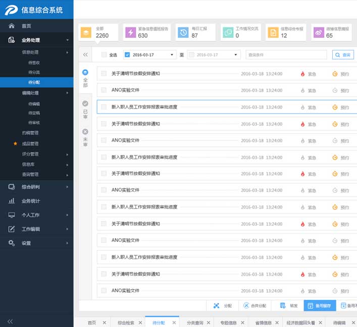Click the magnifier icon in 查询 button
The width and height of the screenshot is (357, 327).
(338, 55)
